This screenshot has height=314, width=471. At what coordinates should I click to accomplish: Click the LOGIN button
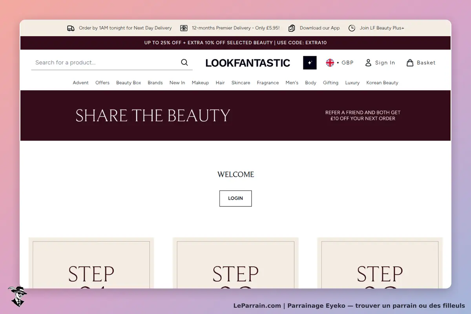235,198
